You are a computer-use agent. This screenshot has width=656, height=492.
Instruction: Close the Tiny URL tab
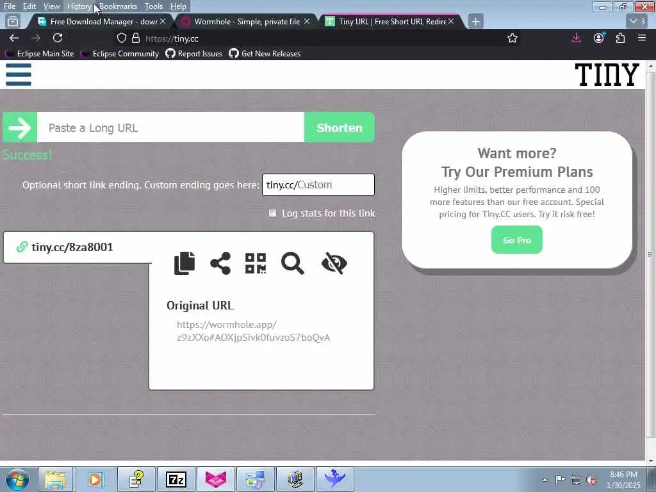click(x=451, y=21)
